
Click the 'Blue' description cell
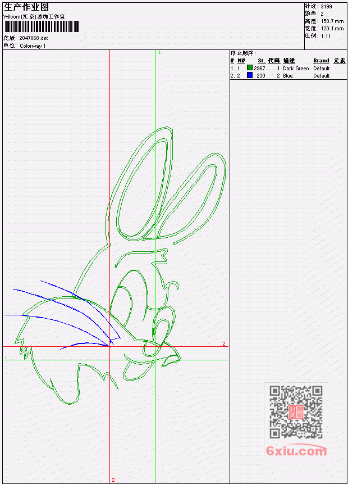pyautogui.click(x=288, y=76)
